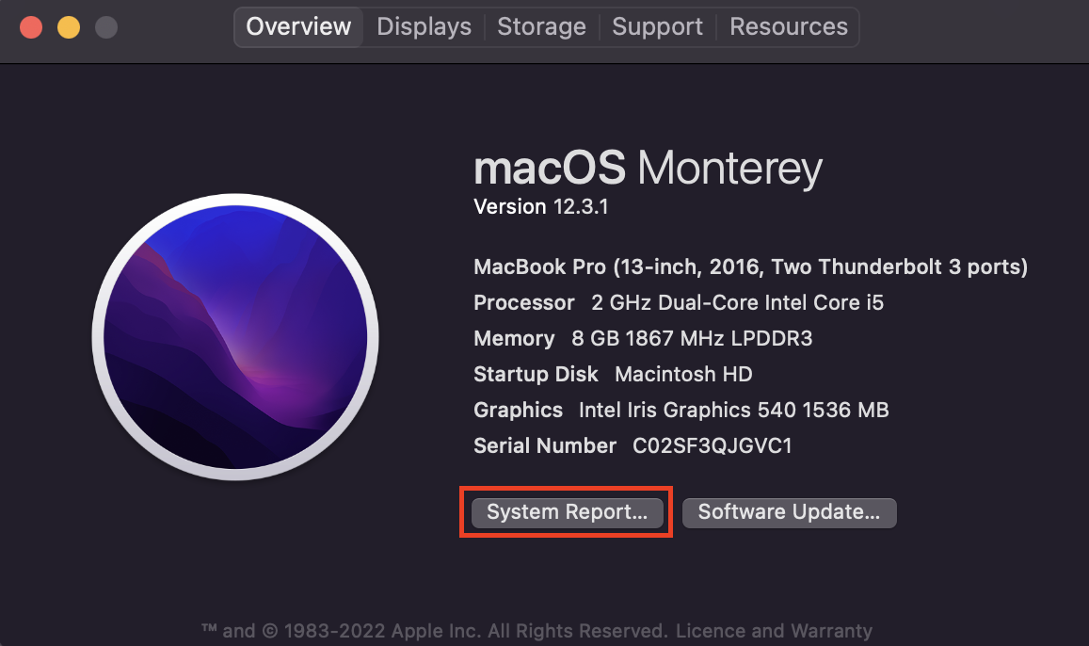Minimize the window with the yellow button
Screen dimensions: 1089x646
pyautogui.click(x=68, y=28)
